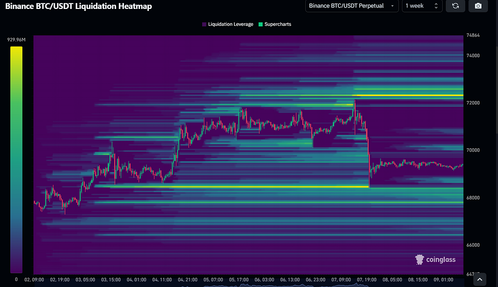Click the 06, 03:00 time axis label
The width and height of the screenshot is (498, 287).
pos(264,280)
